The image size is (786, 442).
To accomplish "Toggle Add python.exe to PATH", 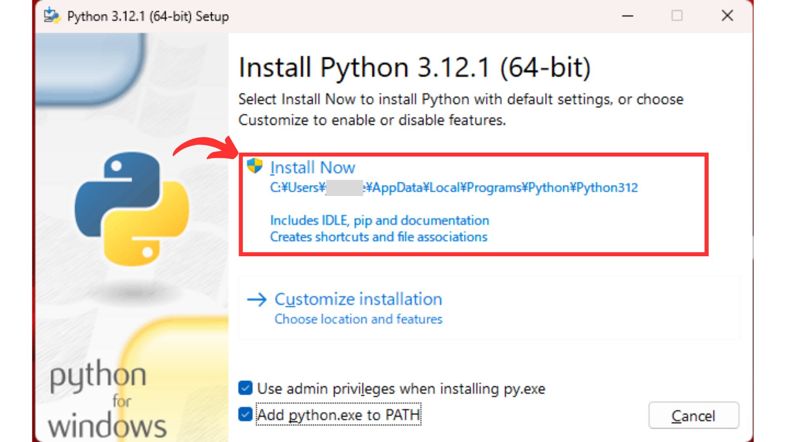I will [x=245, y=415].
